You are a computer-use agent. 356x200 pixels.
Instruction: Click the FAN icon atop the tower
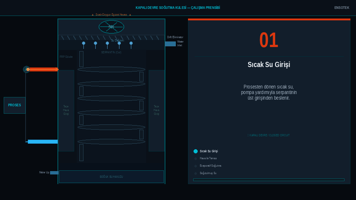click(x=111, y=27)
